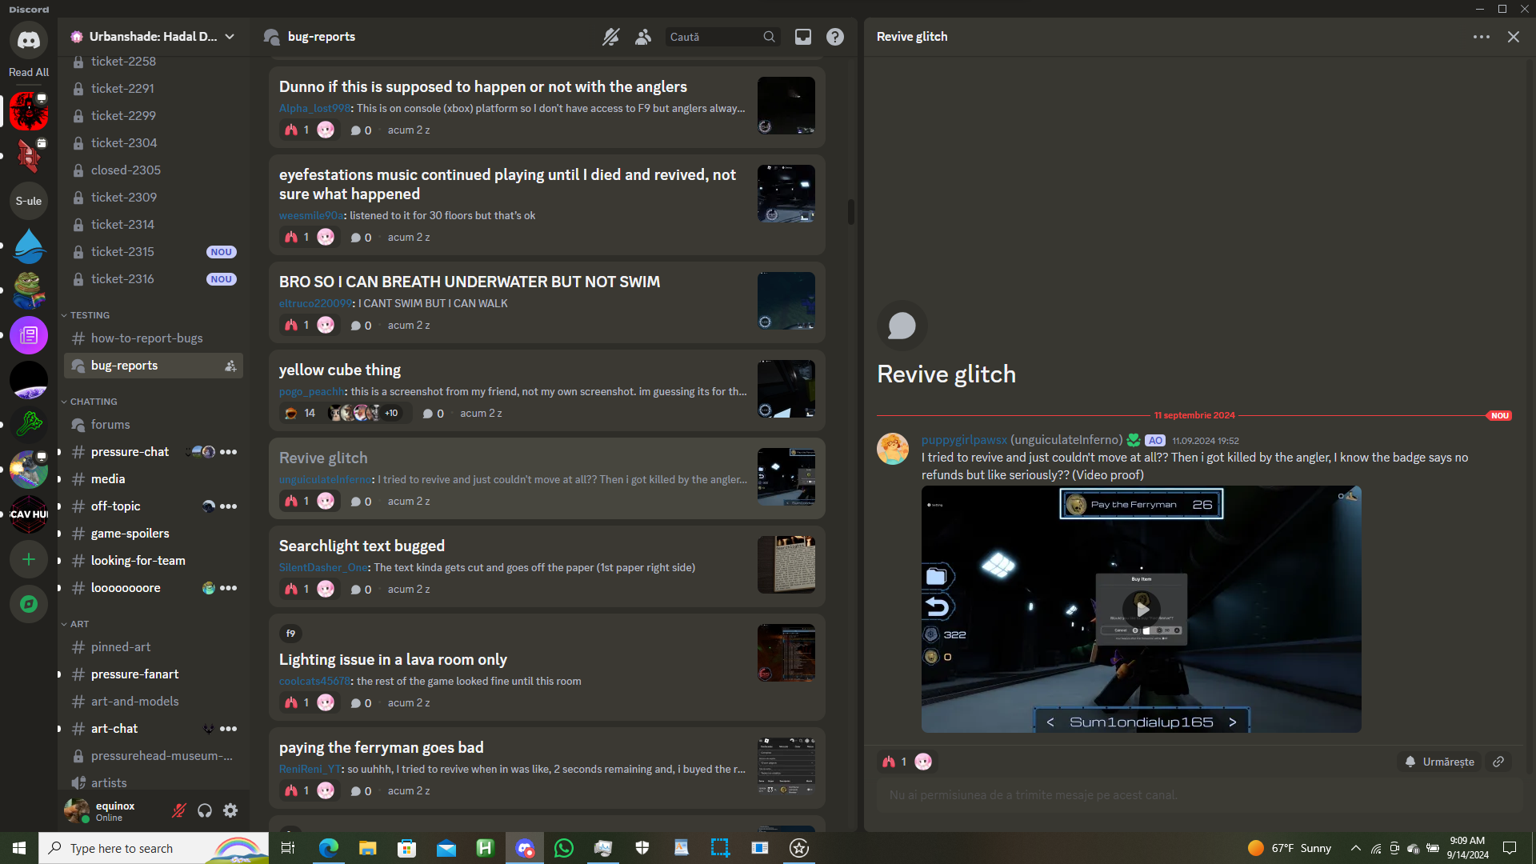Open Searchlight text bugged post
Screen dimensions: 1536x864
(x=362, y=546)
